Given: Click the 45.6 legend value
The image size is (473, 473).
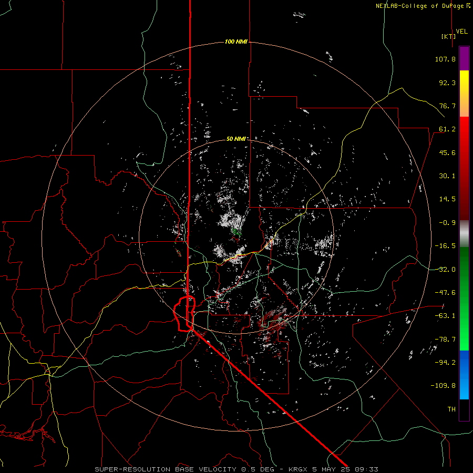Looking at the screenshot, I should 447,152.
